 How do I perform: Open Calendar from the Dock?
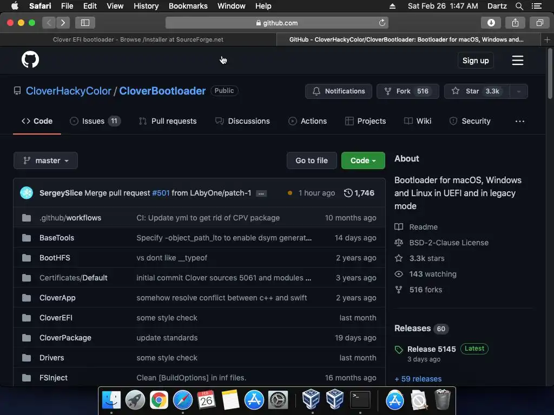pos(206,400)
